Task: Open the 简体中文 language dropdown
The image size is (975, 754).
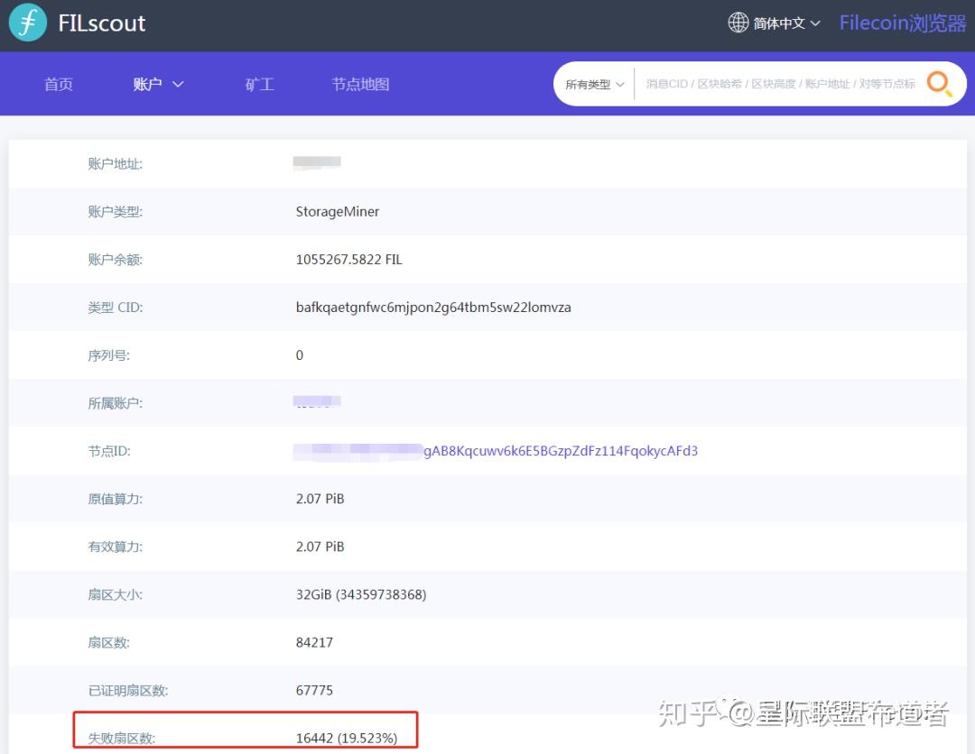Action: [x=786, y=23]
